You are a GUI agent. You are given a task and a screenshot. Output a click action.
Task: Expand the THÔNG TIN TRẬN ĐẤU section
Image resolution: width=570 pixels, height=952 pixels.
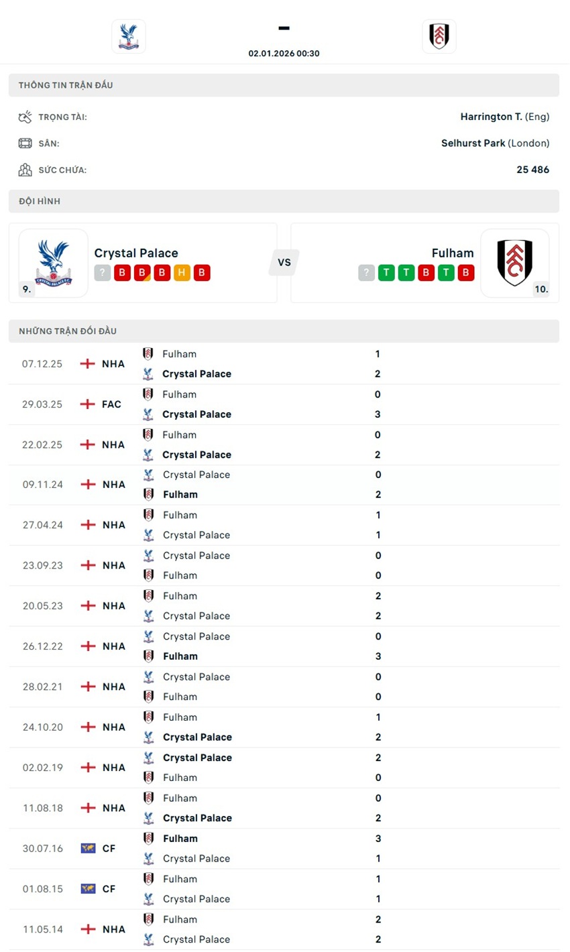tap(284, 84)
